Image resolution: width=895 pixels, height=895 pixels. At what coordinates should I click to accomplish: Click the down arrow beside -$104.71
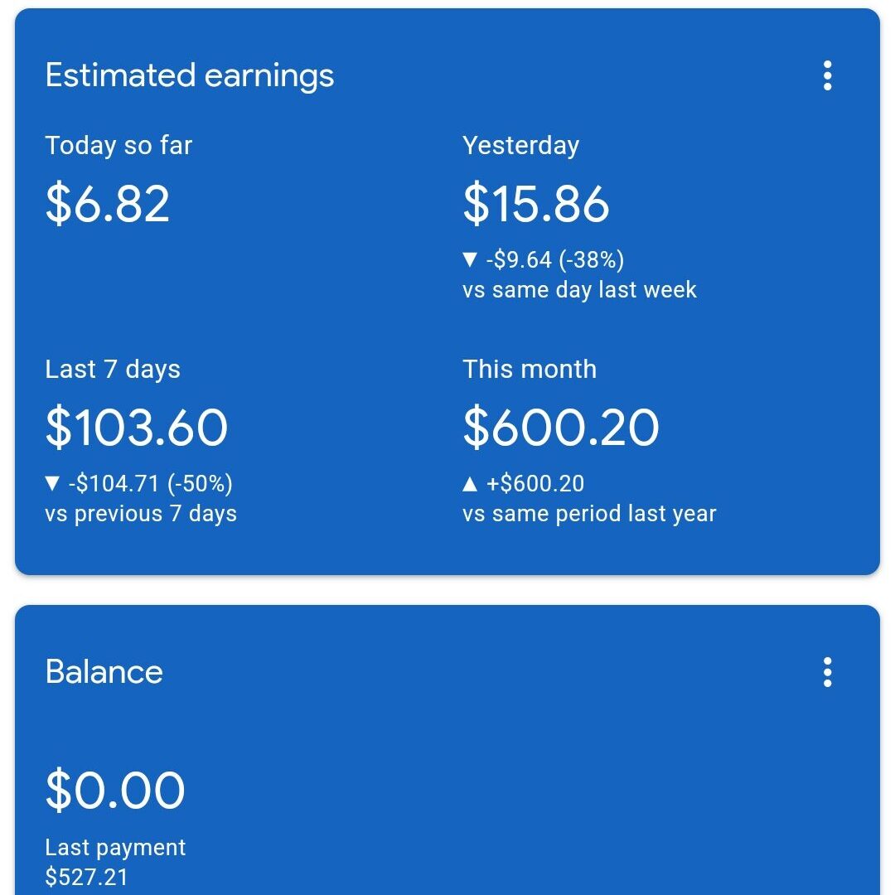53,484
